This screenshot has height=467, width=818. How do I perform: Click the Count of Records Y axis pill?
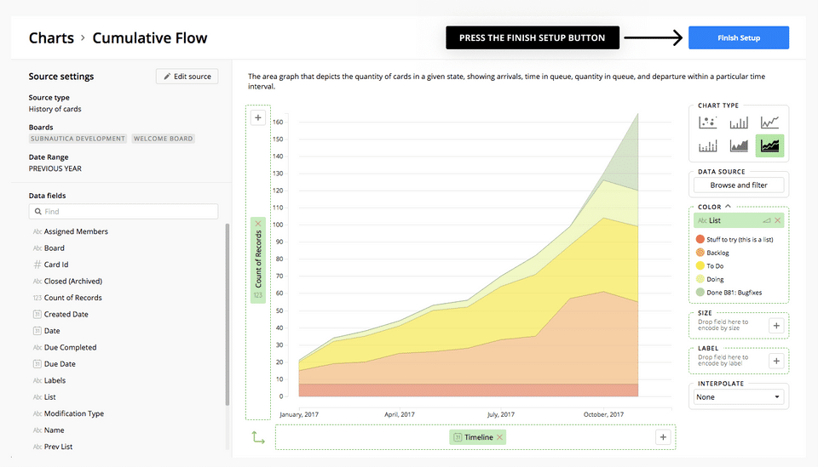(x=257, y=259)
